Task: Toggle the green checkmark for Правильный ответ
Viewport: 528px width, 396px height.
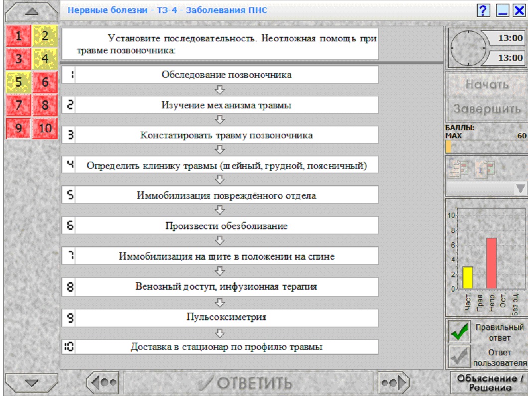Action: point(459,332)
